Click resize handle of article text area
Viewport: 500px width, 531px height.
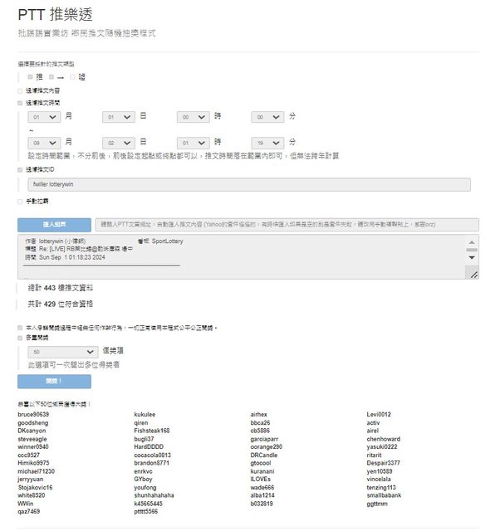(473, 273)
